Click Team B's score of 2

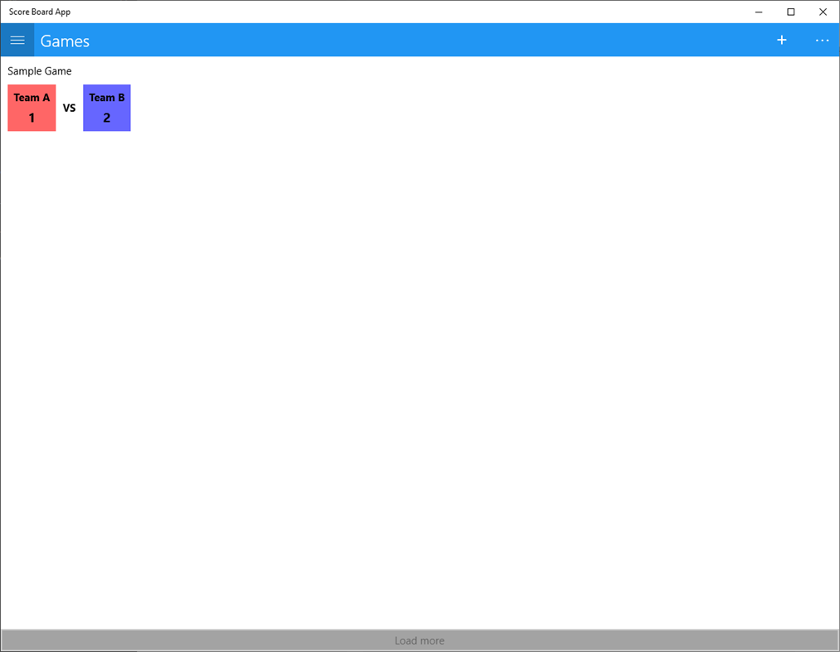pos(106,117)
